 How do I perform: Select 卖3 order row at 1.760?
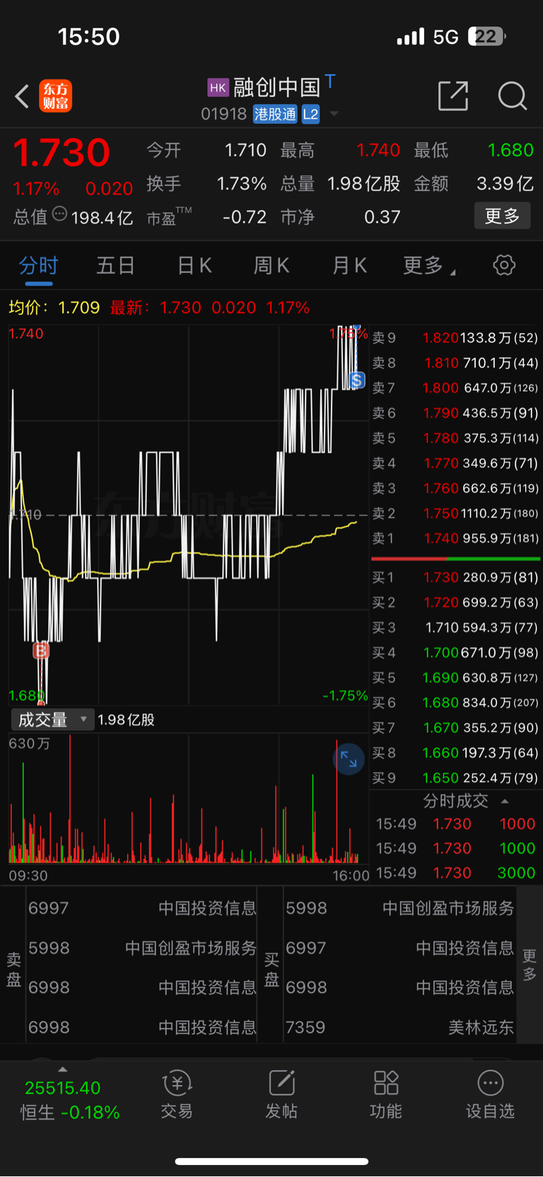pyautogui.click(x=455, y=488)
